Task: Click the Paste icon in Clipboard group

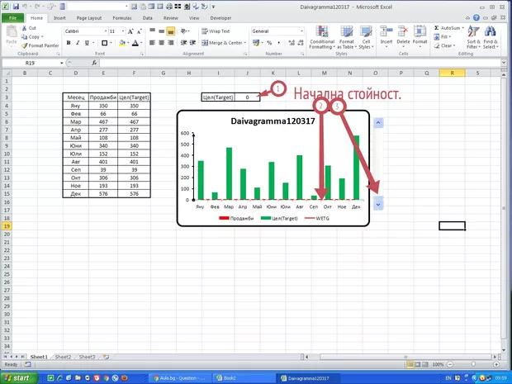Action: tap(12, 35)
